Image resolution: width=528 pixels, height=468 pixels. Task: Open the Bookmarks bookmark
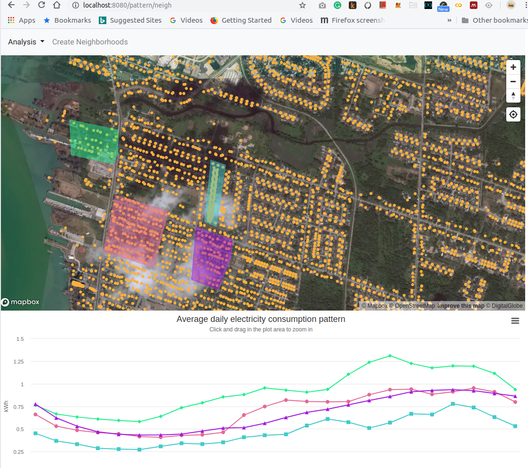pyautogui.click(x=67, y=20)
